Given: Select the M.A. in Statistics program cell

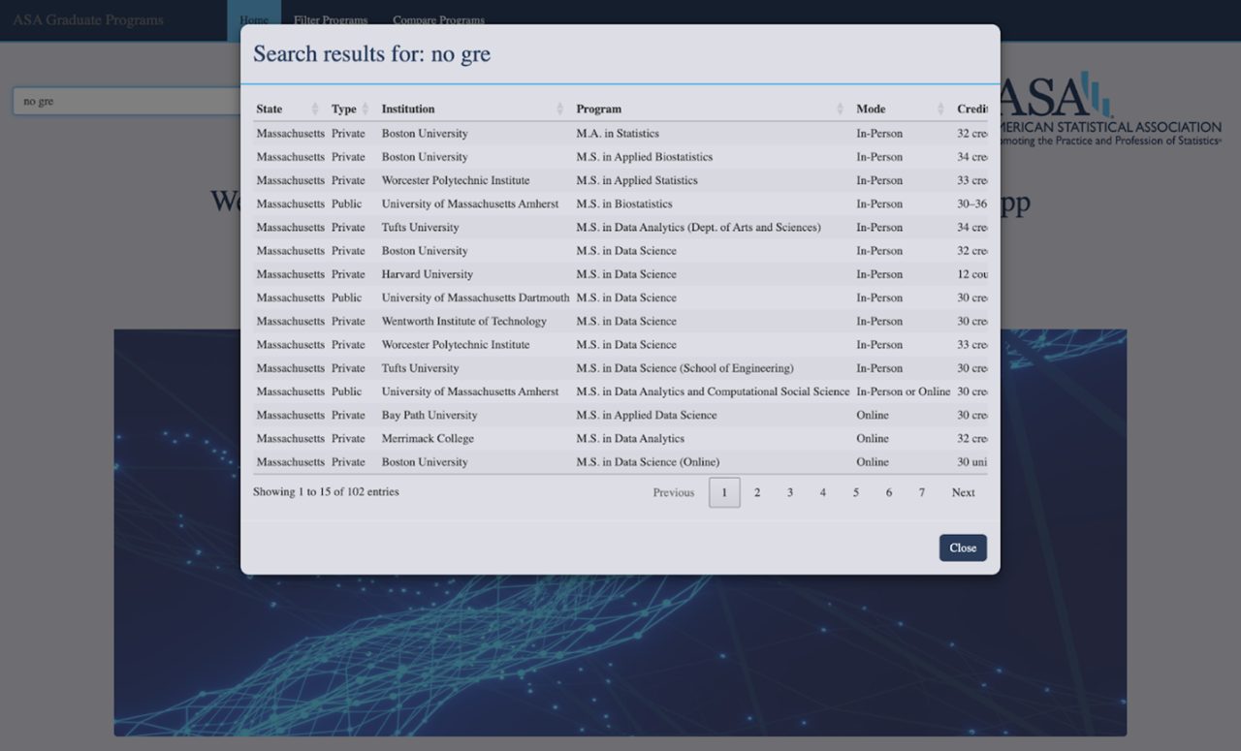Looking at the screenshot, I should point(618,134).
